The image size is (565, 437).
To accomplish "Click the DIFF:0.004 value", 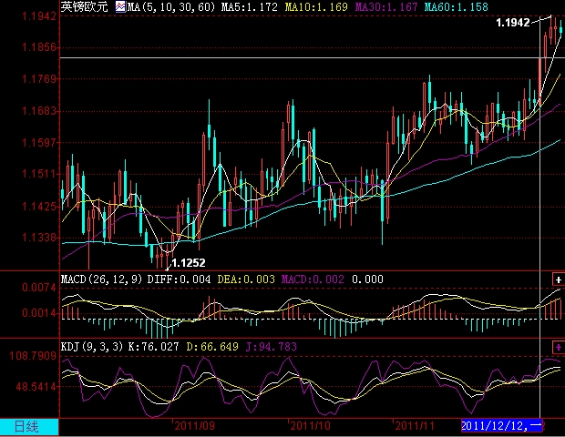I will (x=179, y=279).
